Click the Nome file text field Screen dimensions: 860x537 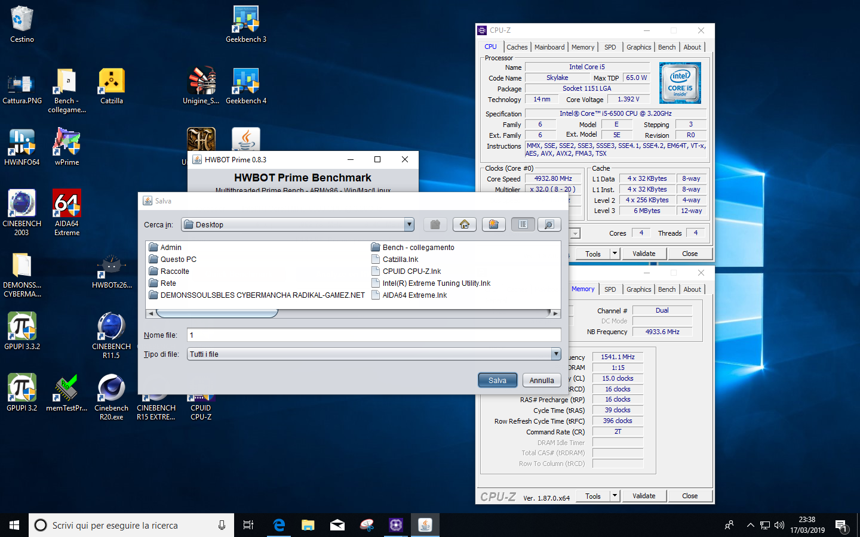[x=374, y=335]
